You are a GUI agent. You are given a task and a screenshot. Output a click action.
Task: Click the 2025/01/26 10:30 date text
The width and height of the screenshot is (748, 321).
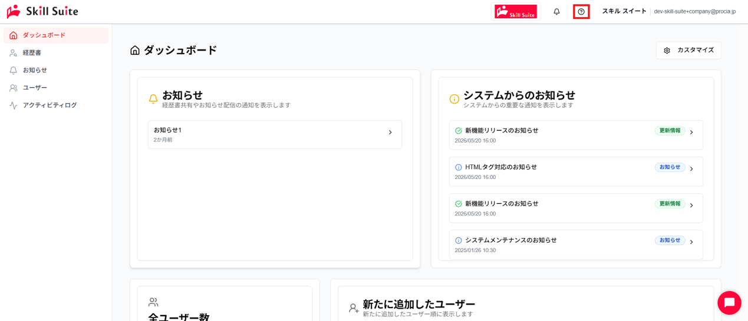(475, 250)
